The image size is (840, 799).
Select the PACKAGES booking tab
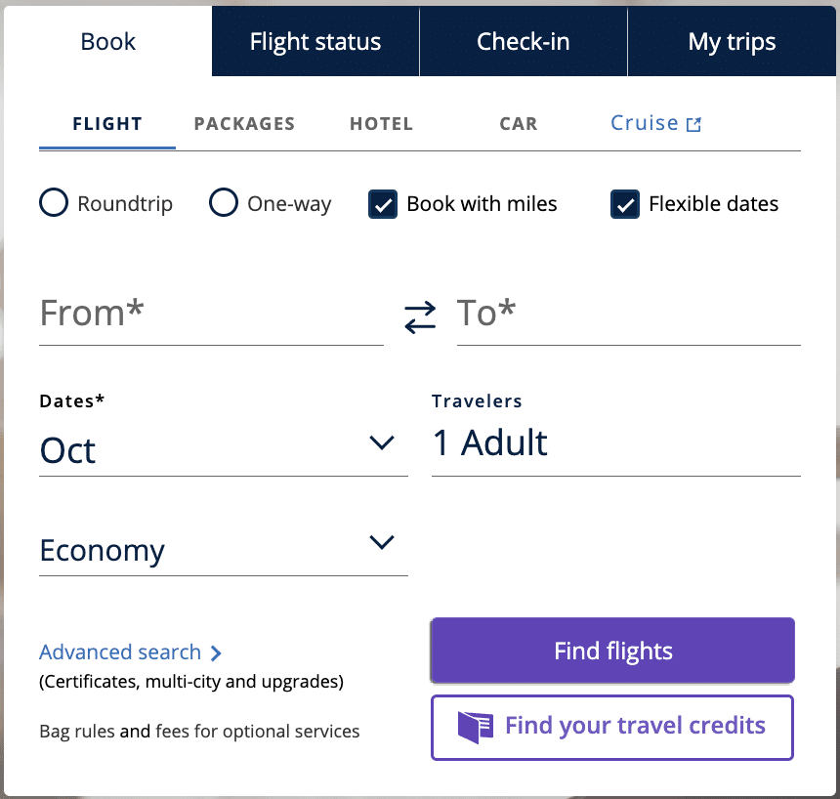pyautogui.click(x=244, y=124)
